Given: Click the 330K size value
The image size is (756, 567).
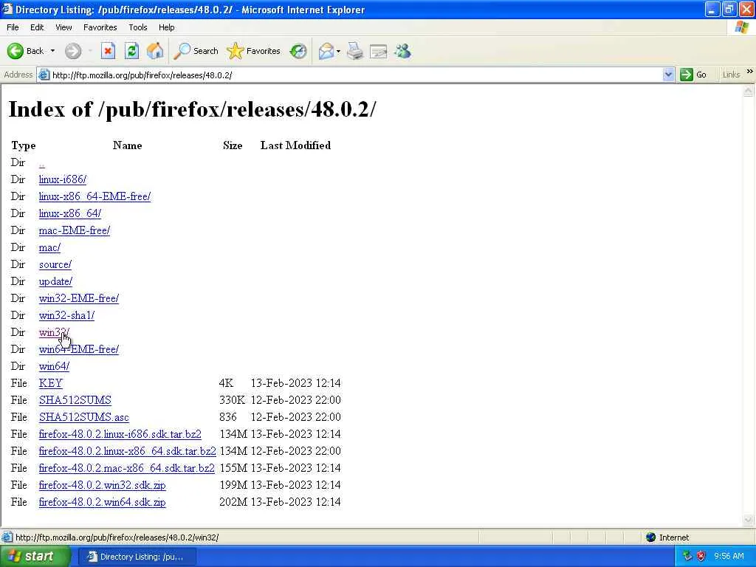Looking at the screenshot, I should [232, 400].
